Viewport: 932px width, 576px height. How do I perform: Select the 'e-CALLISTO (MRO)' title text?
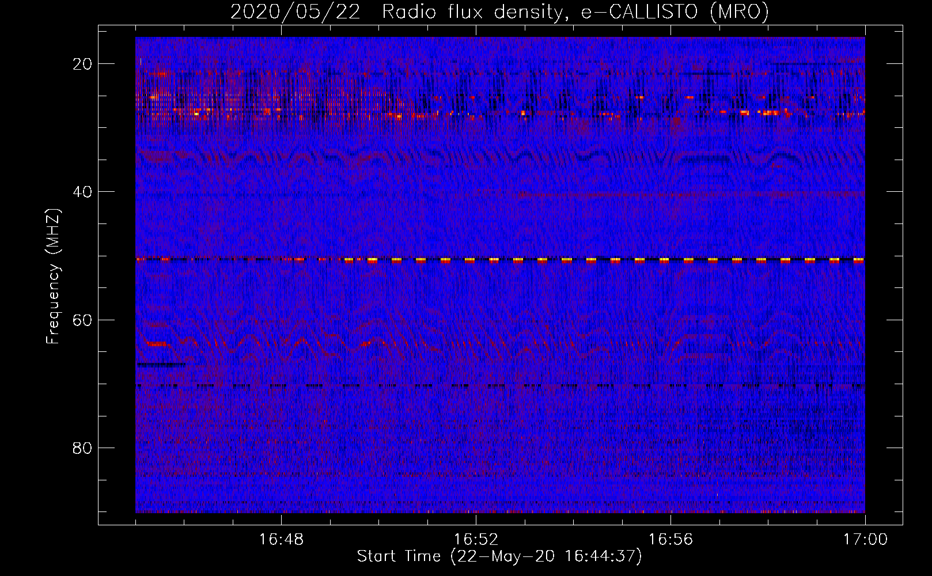(x=675, y=12)
